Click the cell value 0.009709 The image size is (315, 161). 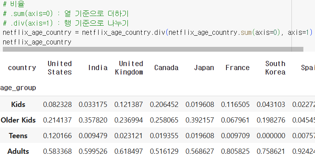235,136
